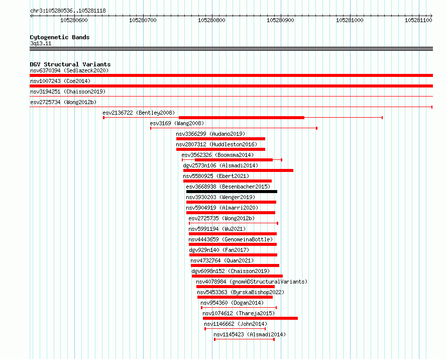447x359 pixels.
Task: Open the nsv5904919 (Almarri2020) label
Action: click(x=222, y=208)
